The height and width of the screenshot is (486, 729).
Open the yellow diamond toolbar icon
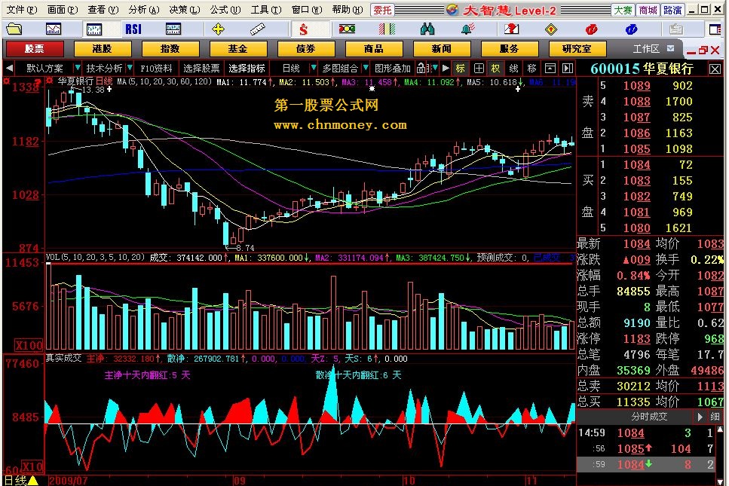pos(551,29)
